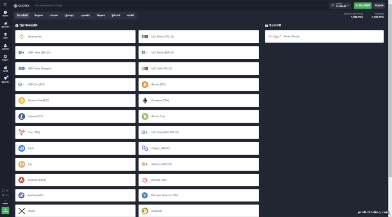Viewport: 392px width, 217px height.
Task: Click the Withdrawal button in top bar
Action: 379,5
